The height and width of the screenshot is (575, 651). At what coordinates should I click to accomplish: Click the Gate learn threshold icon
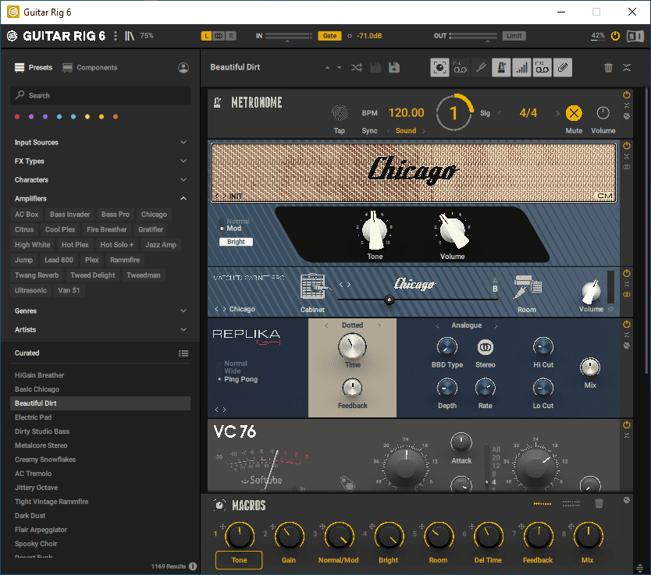point(350,36)
